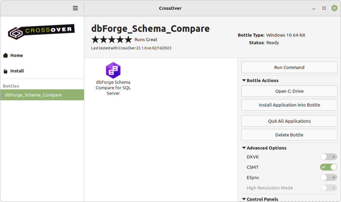Click the Last tested with CrossOver 22.1.0 text

(131, 48)
